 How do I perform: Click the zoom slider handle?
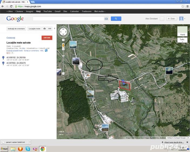(63, 56)
